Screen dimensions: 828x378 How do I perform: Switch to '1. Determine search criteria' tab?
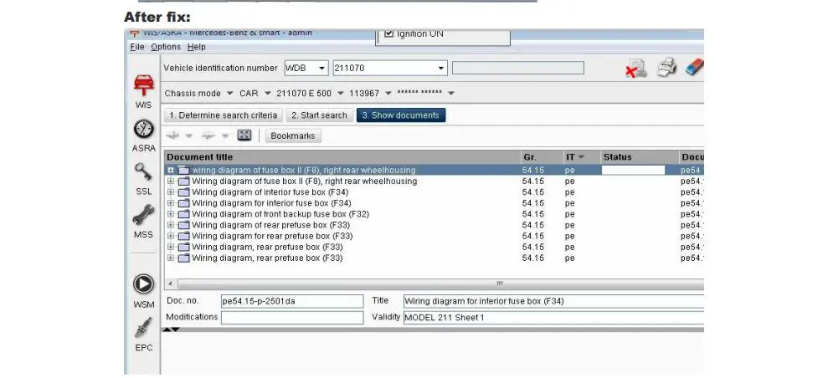(x=224, y=115)
